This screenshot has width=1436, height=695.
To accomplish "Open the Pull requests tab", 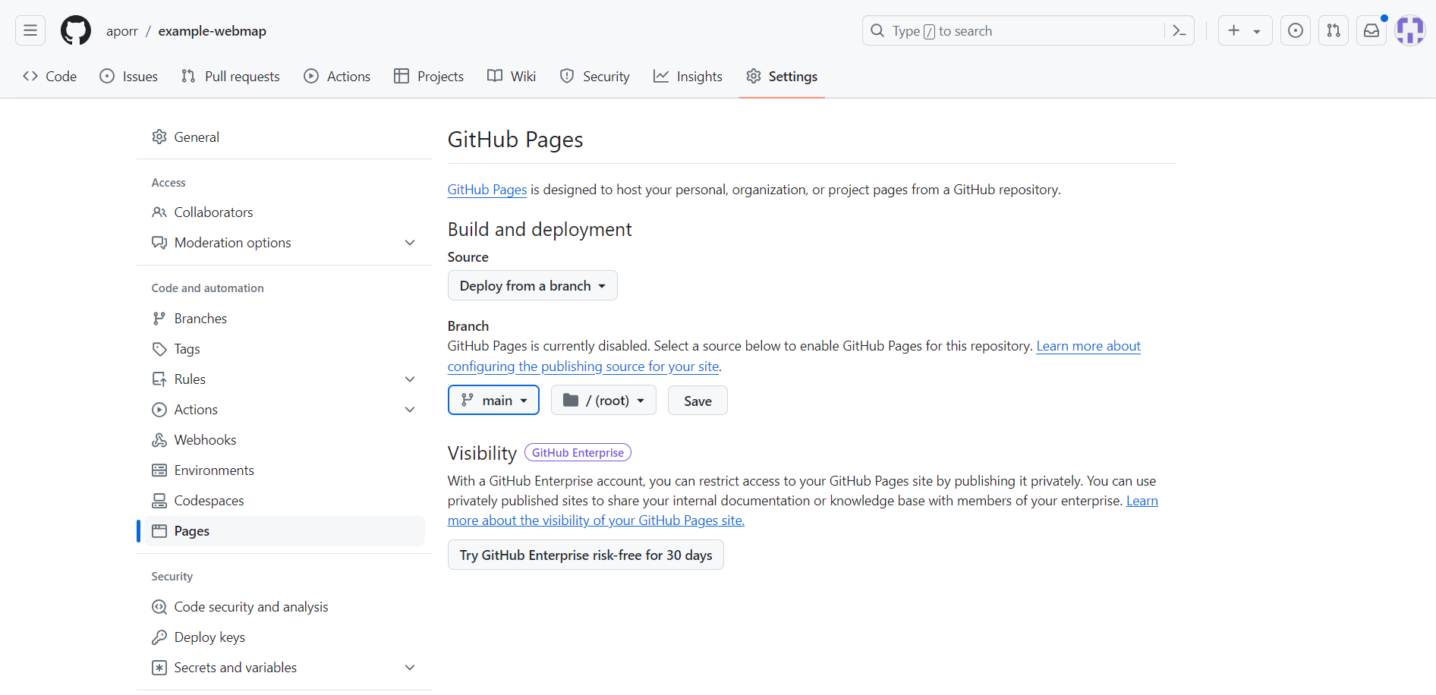I will pos(231,76).
